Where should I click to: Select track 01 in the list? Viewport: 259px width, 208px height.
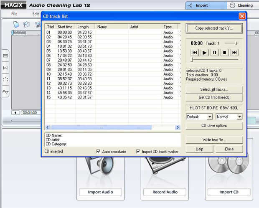point(112,33)
